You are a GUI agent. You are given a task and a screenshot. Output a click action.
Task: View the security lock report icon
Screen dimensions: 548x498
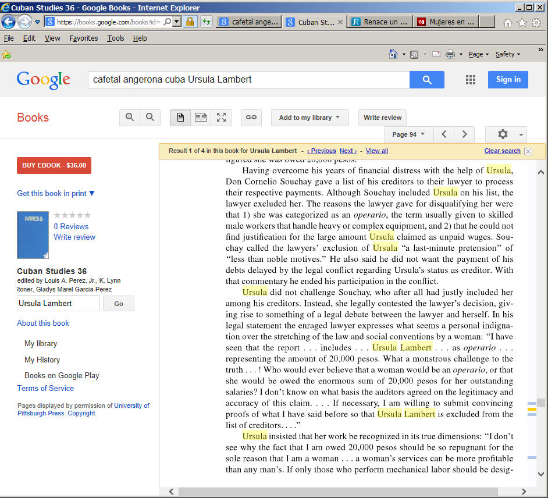190,22
